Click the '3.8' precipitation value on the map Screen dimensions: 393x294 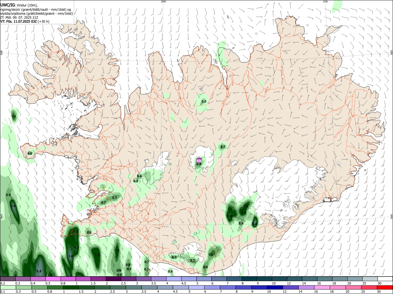pyautogui.click(x=71, y=256)
